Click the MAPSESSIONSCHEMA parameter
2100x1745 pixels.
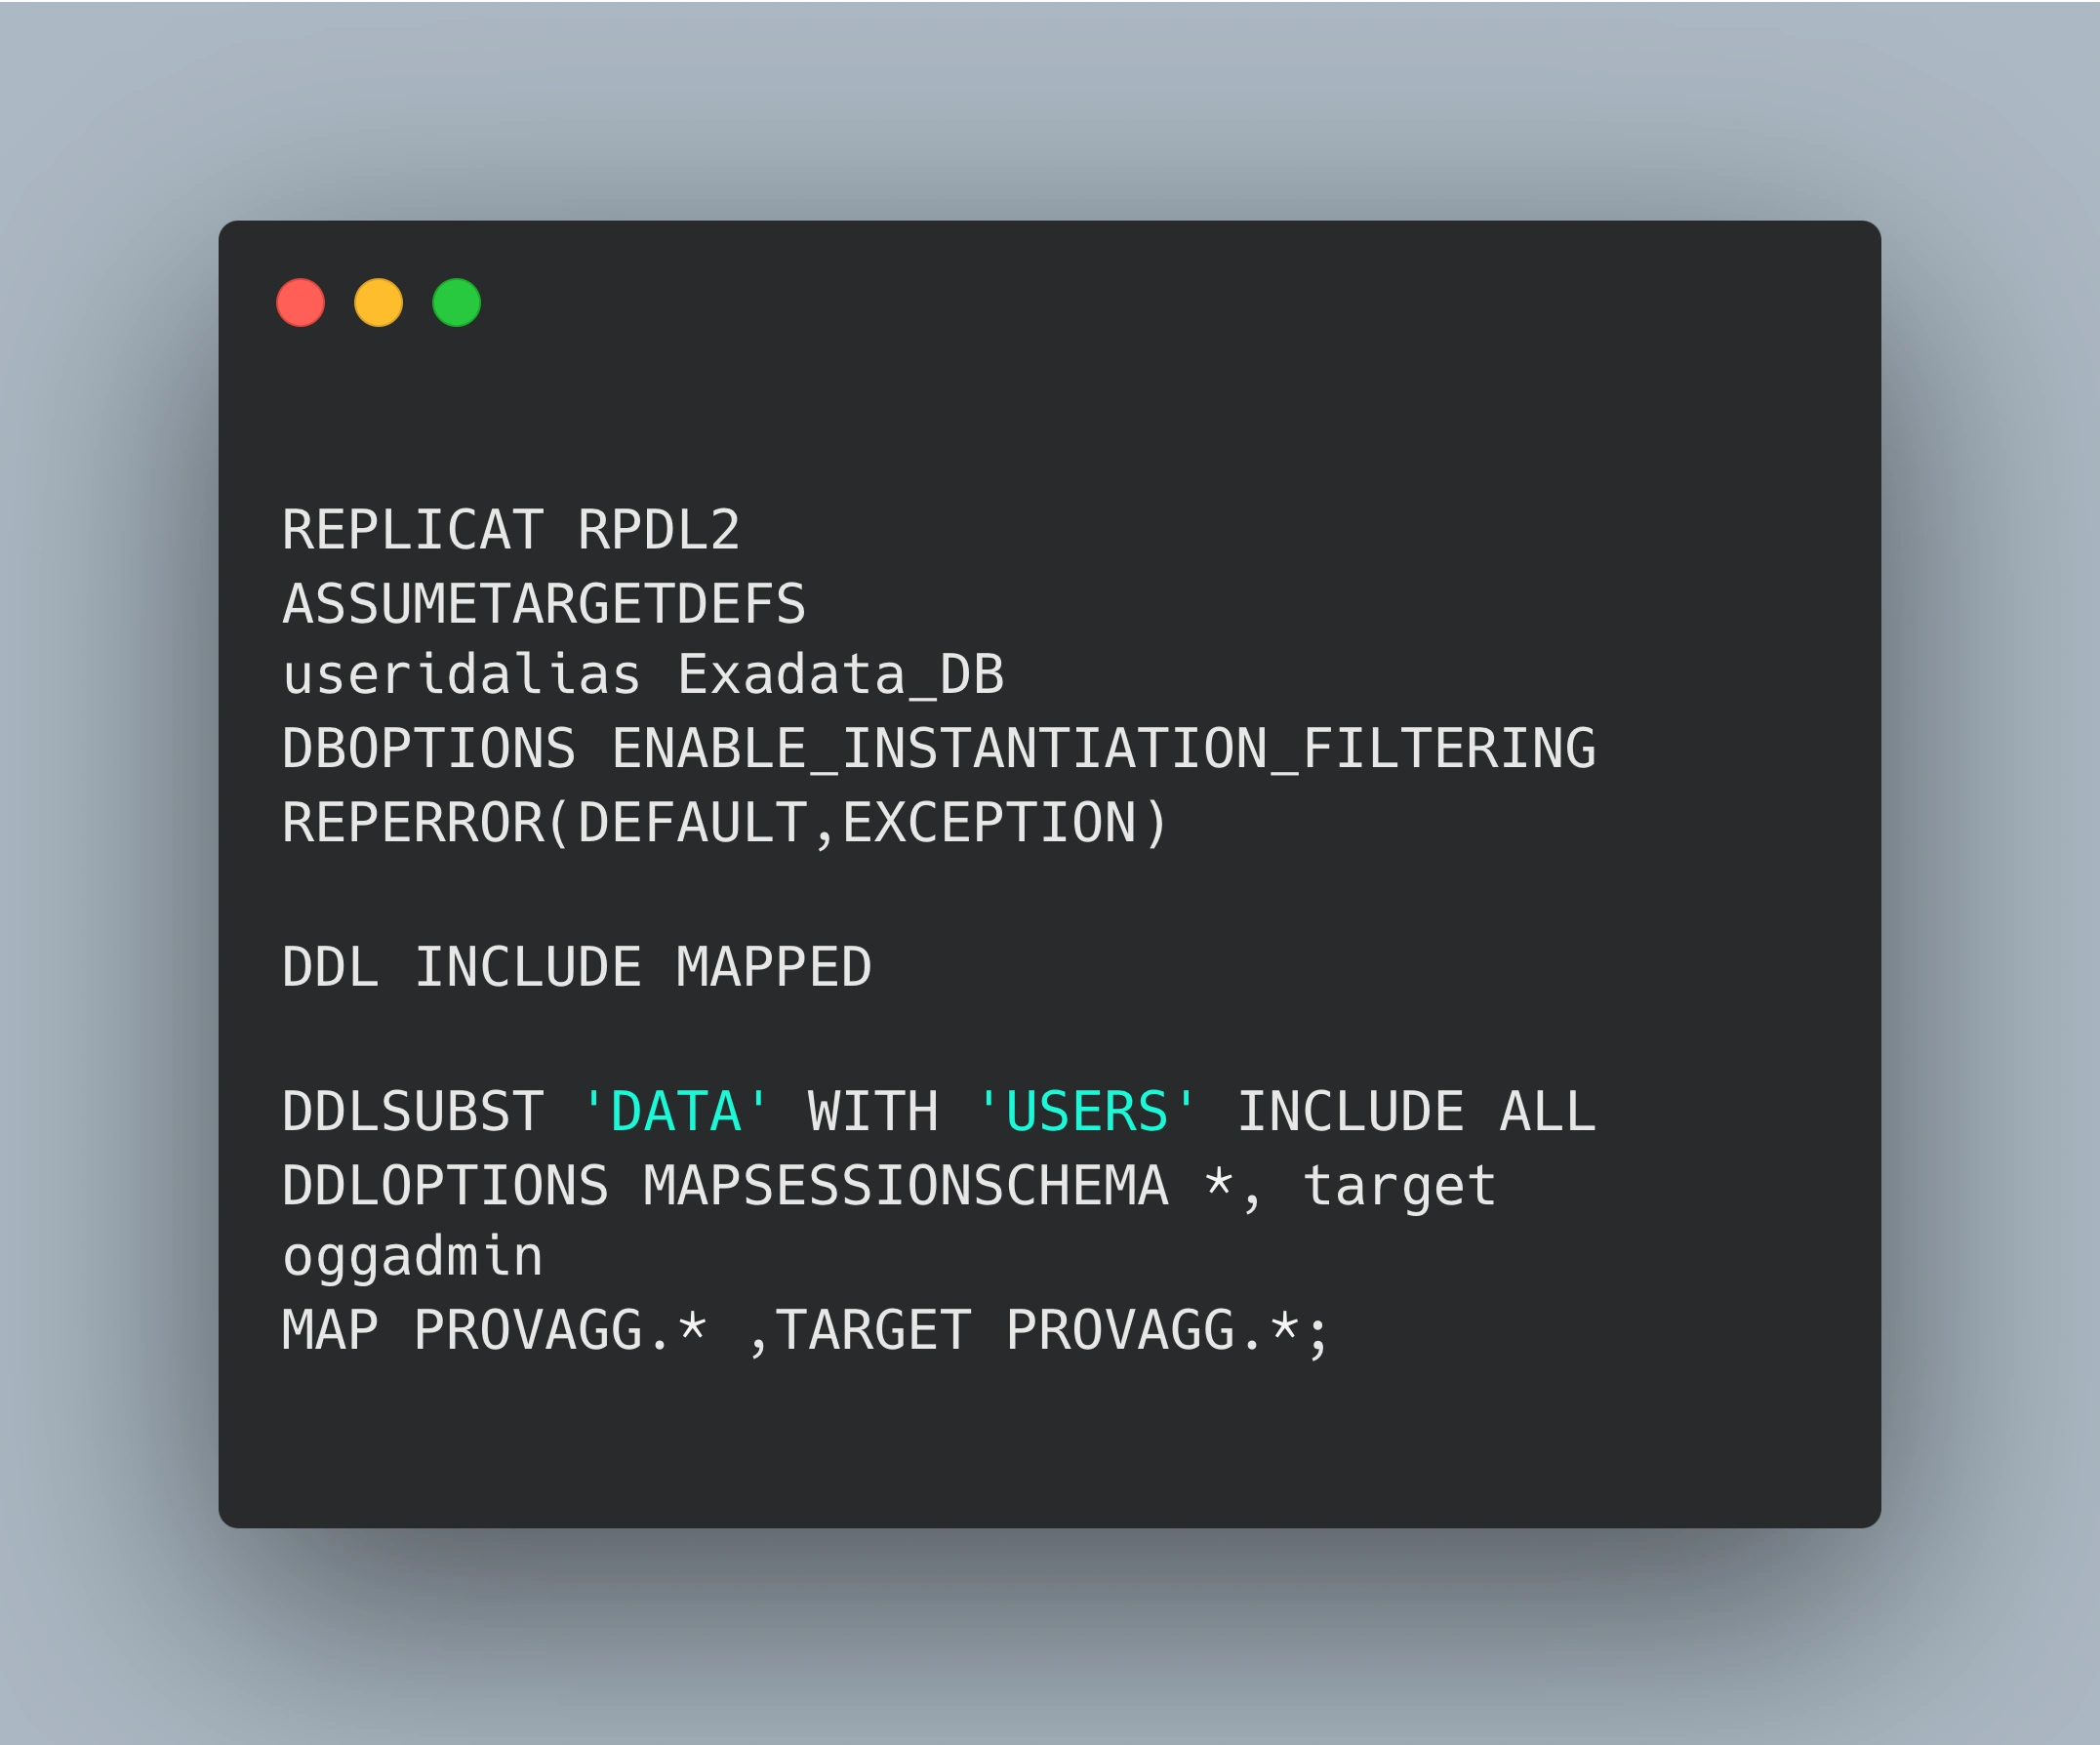coord(905,1185)
